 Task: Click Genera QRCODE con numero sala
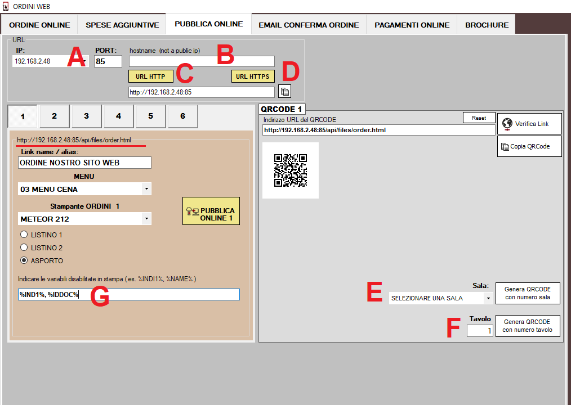528,293
